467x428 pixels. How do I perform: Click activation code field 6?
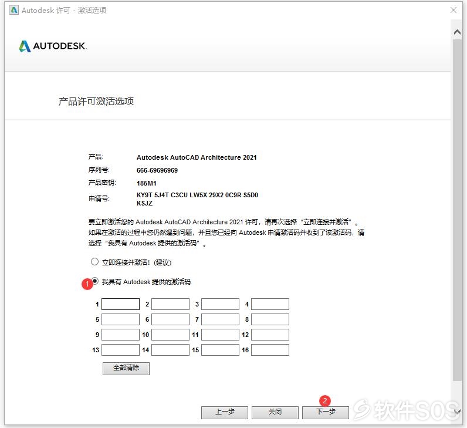[x=170, y=319]
